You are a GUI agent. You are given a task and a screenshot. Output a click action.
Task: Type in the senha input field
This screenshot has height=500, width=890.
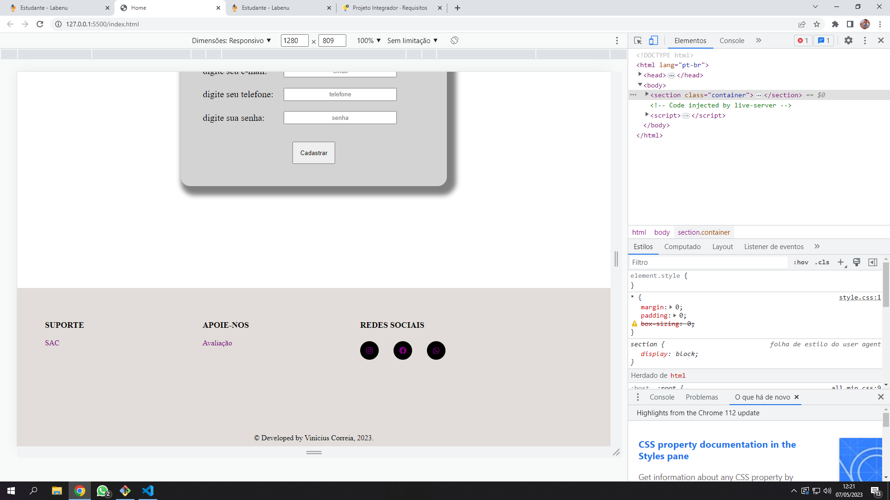click(340, 118)
